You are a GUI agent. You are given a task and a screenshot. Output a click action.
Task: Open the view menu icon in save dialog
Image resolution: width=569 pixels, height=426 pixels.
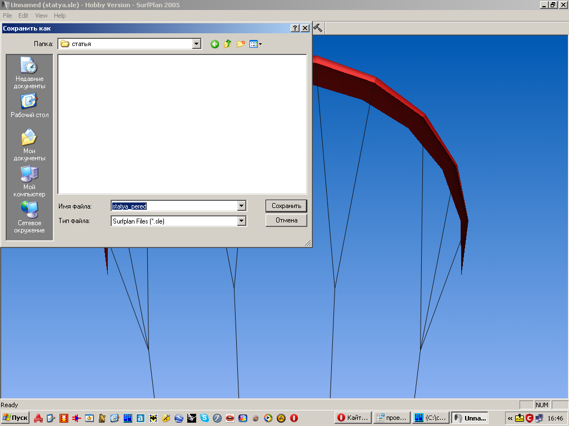pos(255,44)
